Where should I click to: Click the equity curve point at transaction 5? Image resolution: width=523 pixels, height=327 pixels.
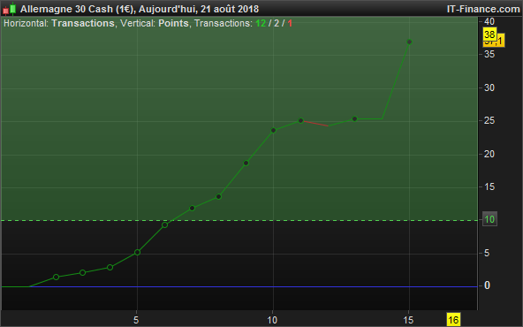point(137,253)
